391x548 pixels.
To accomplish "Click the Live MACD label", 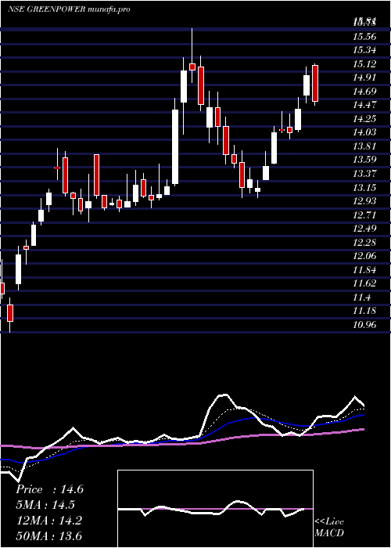I will click(x=329, y=528).
